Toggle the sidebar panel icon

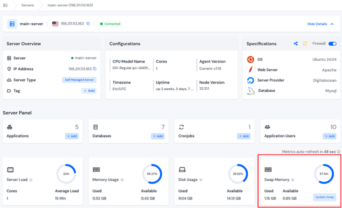click(5, 5)
